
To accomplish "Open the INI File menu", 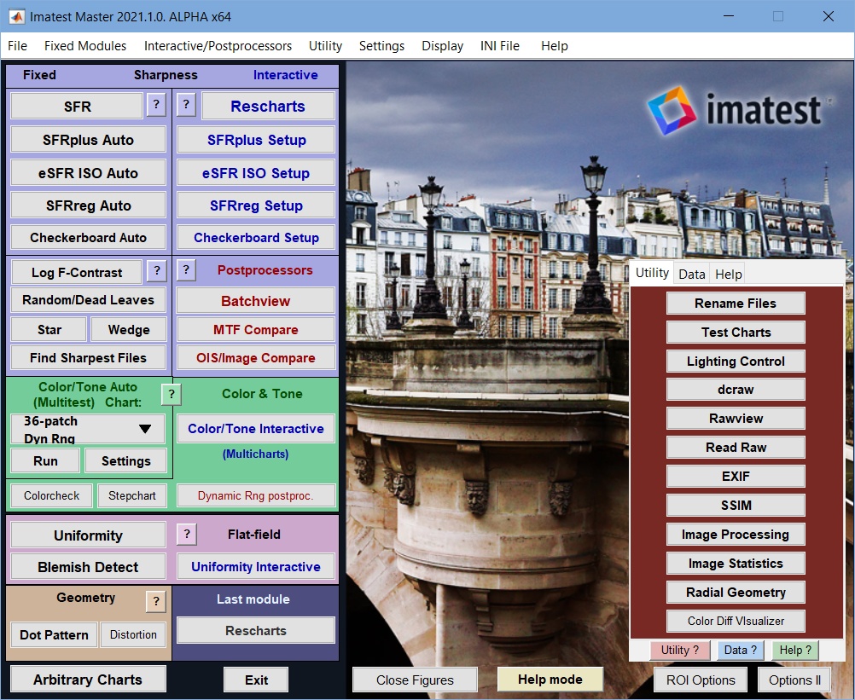I will tap(499, 46).
